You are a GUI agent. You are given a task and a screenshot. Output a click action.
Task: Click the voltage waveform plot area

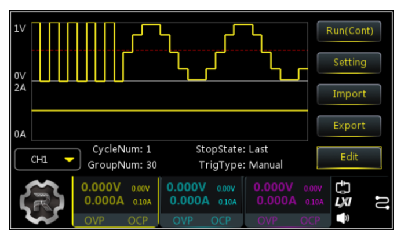(x=170, y=52)
